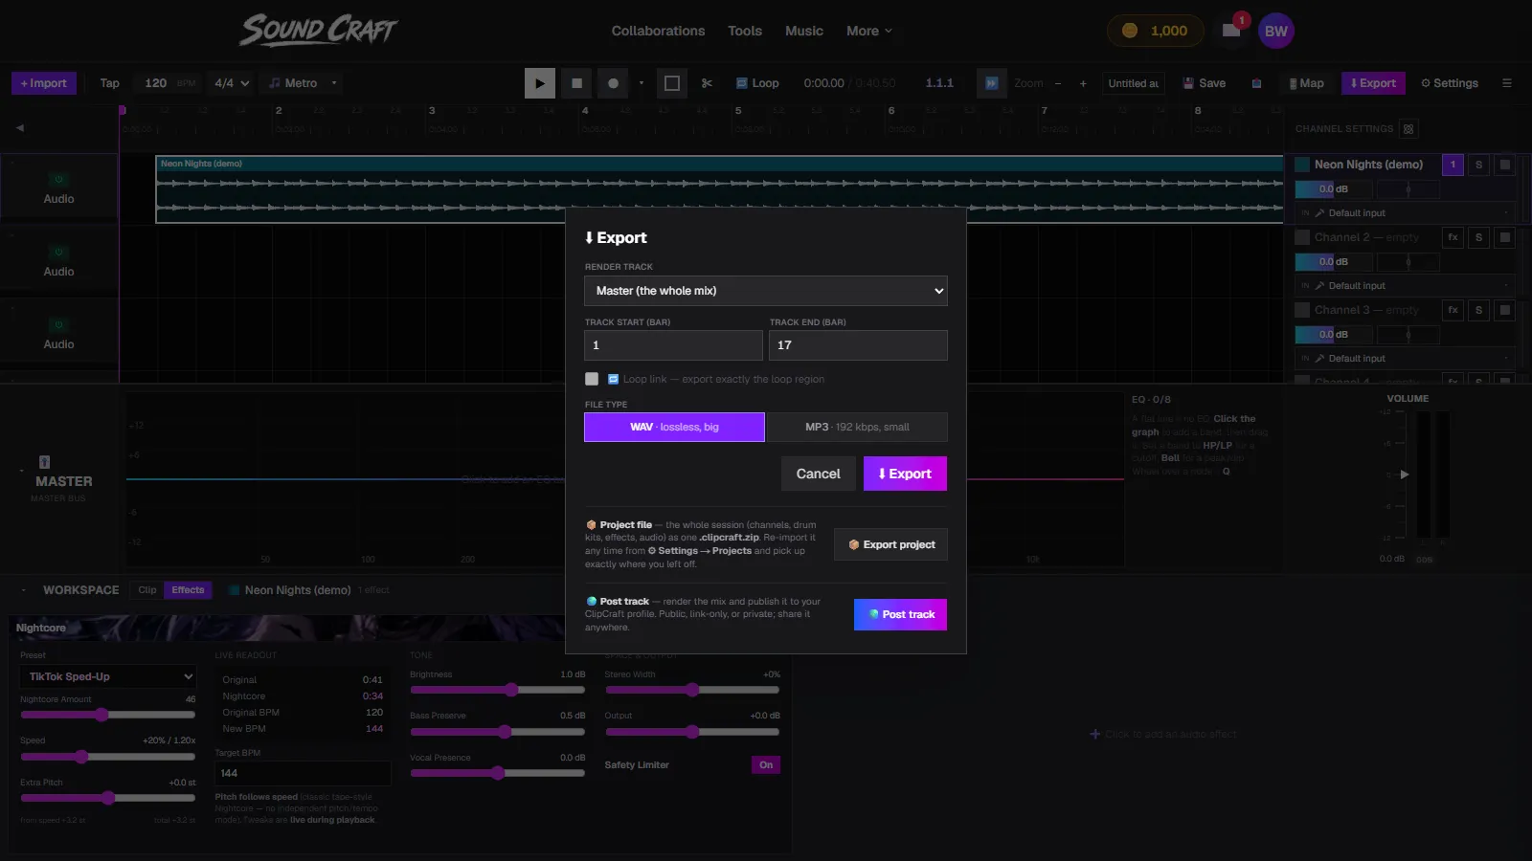Zoom out with the minus button
This screenshot has width=1532, height=861.
tap(1058, 83)
